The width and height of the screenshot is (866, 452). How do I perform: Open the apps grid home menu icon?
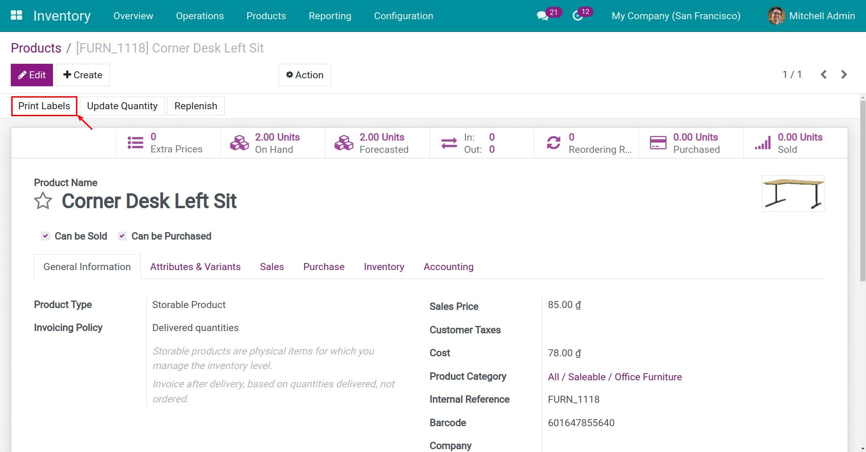pos(16,15)
